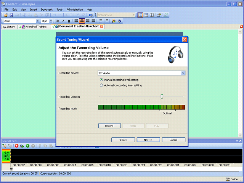Toggle Italic formatting
The image size is (244, 183).
coord(63,21)
